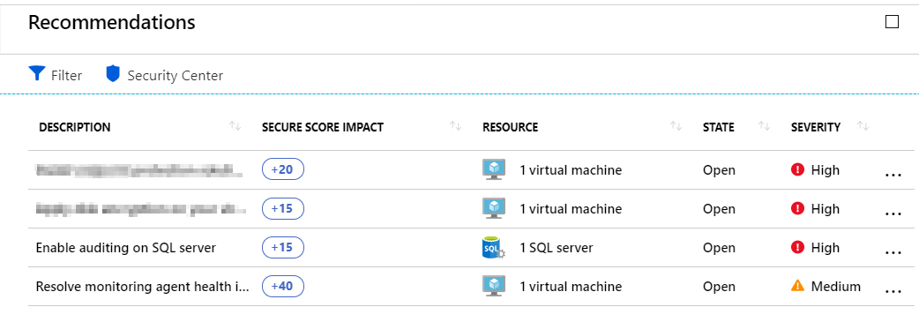Click red High severity icon for SQL server
919x322 pixels.
tap(797, 248)
